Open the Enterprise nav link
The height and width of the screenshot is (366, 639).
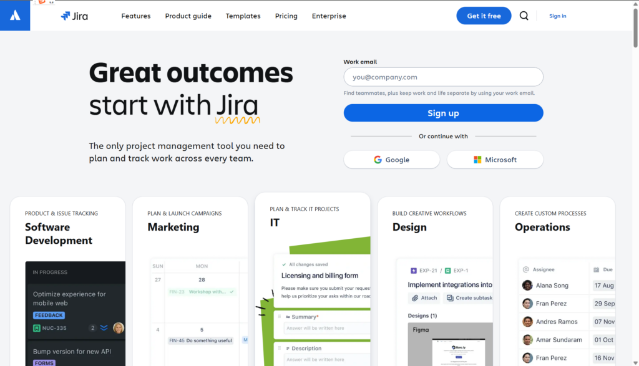[x=329, y=16]
